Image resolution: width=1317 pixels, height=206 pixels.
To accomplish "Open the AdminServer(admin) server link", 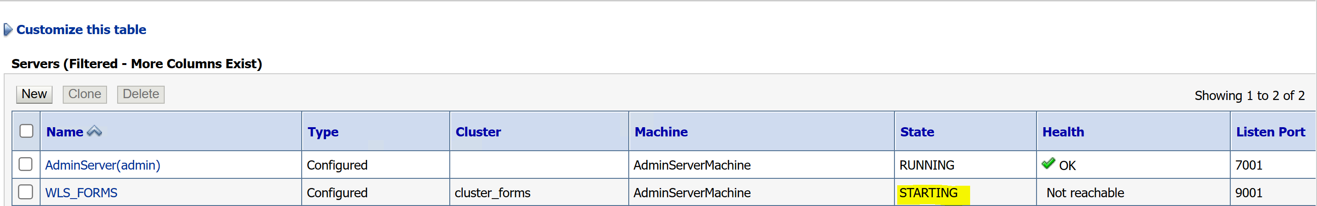I will [102, 165].
